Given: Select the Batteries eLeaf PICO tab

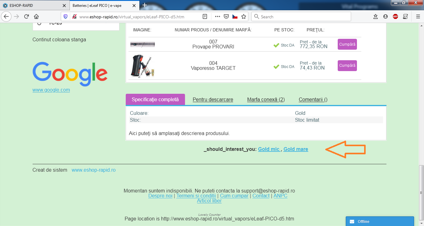Looking at the screenshot, I should pos(105,6).
